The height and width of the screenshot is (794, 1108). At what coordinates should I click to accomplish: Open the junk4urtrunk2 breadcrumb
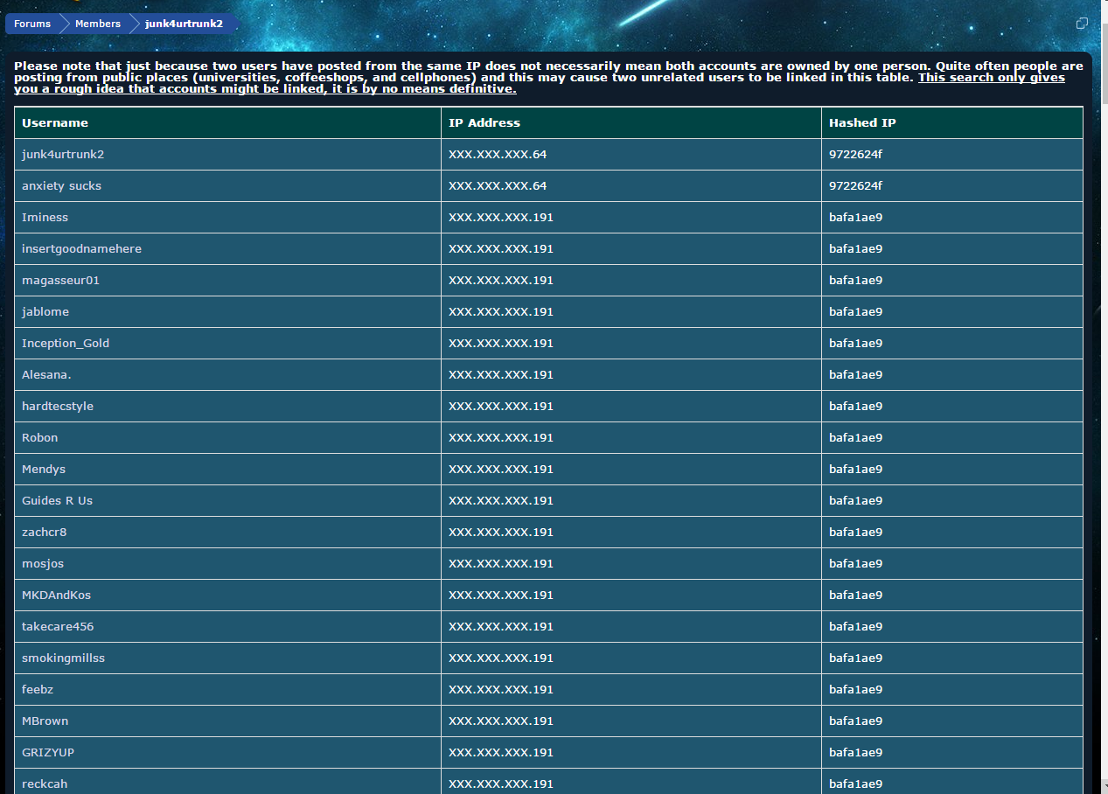pos(184,24)
